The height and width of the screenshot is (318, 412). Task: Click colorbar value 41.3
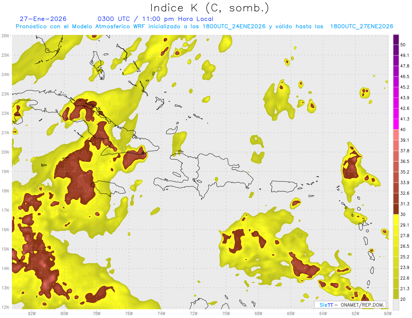click(405, 119)
